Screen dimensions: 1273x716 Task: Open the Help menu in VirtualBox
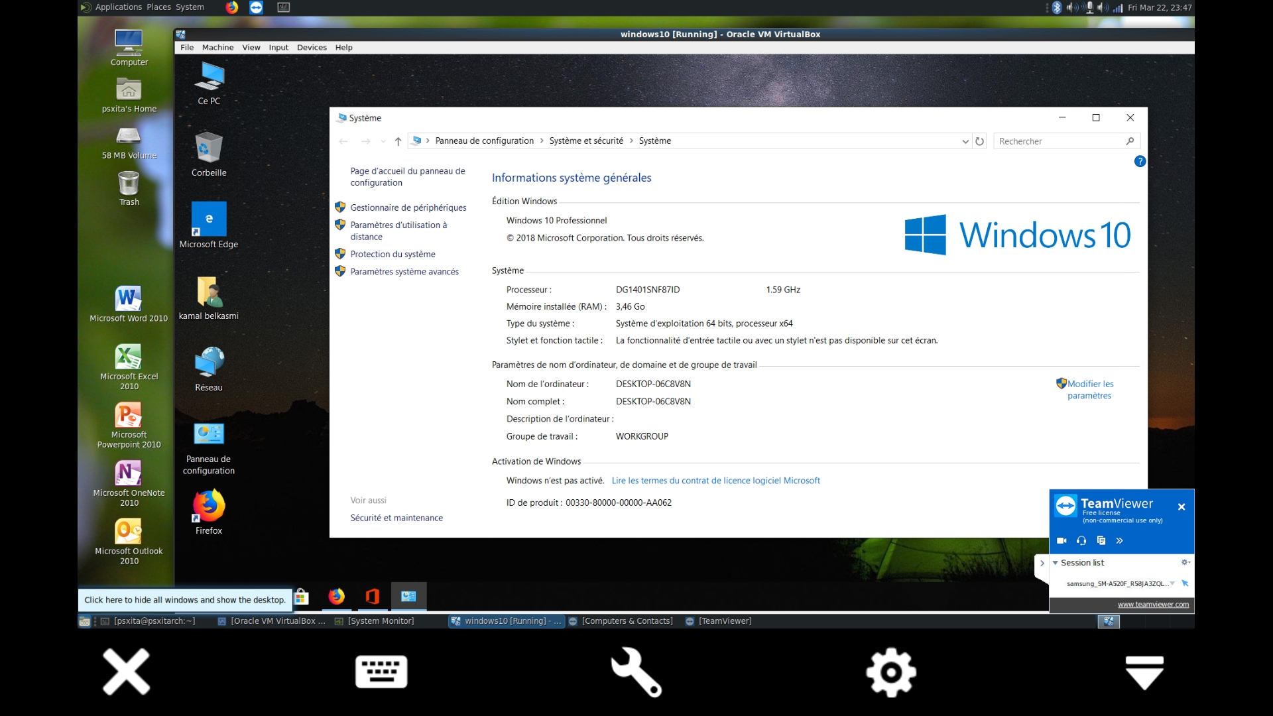(343, 48)
